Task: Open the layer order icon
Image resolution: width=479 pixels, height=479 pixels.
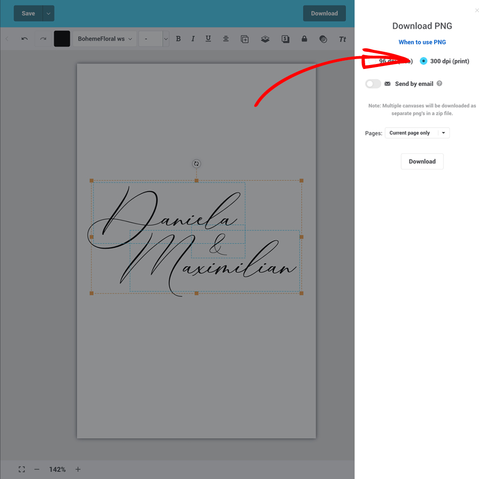Action: (265, 39)
